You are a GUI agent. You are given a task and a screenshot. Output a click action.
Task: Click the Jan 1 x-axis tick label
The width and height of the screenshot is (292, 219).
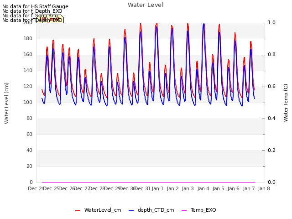pos(157,188)
